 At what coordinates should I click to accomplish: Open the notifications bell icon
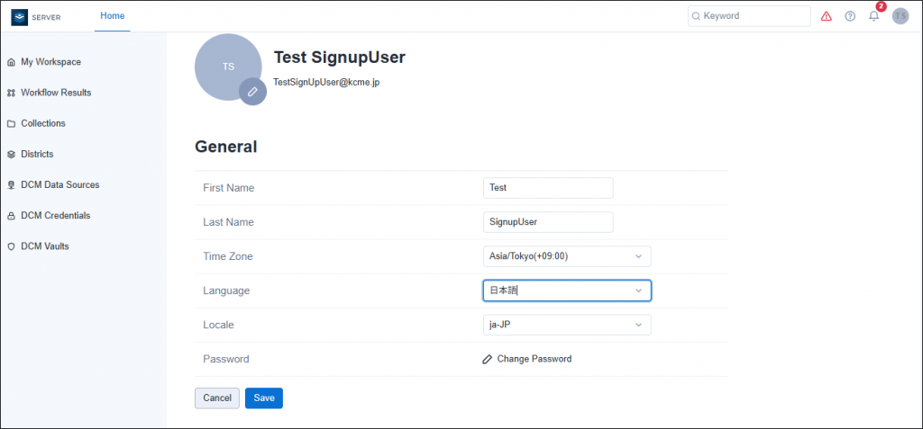click(874, 16)
